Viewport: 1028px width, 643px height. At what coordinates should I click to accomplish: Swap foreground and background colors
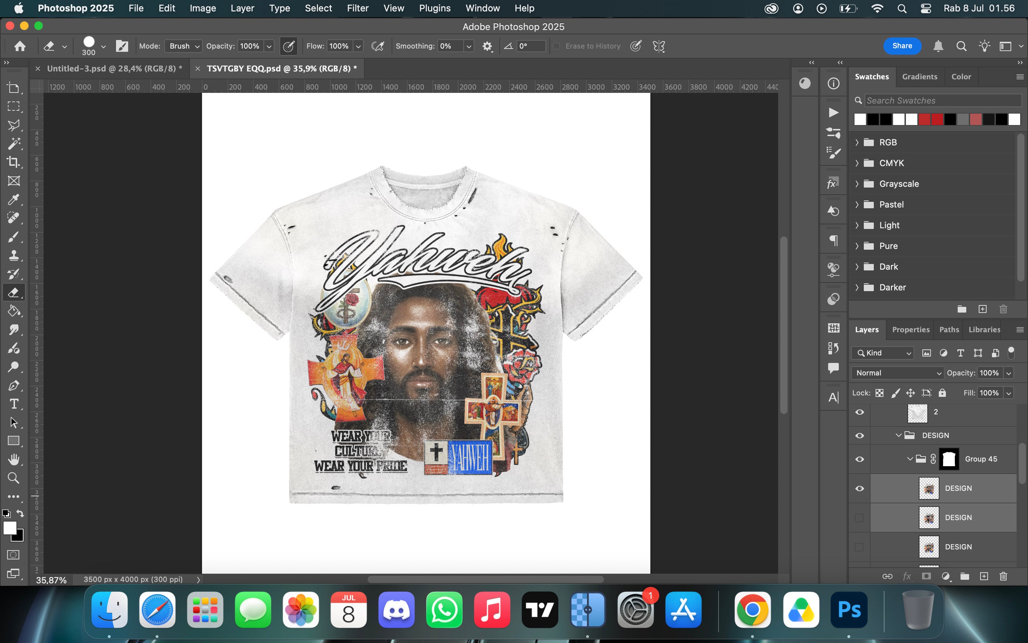pos(20,513)
